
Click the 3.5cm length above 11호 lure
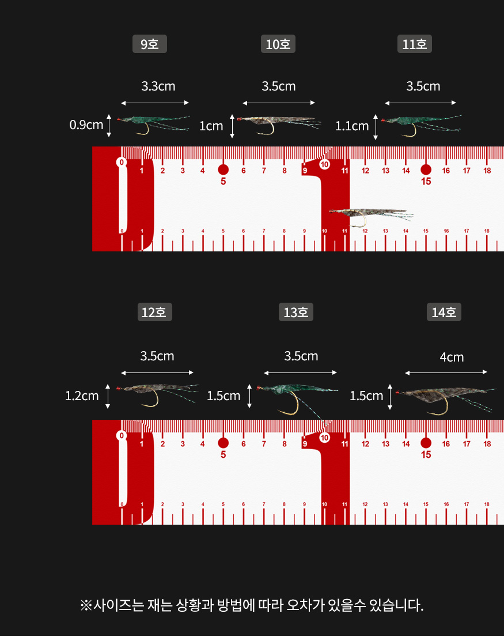(x=423, y=86)
